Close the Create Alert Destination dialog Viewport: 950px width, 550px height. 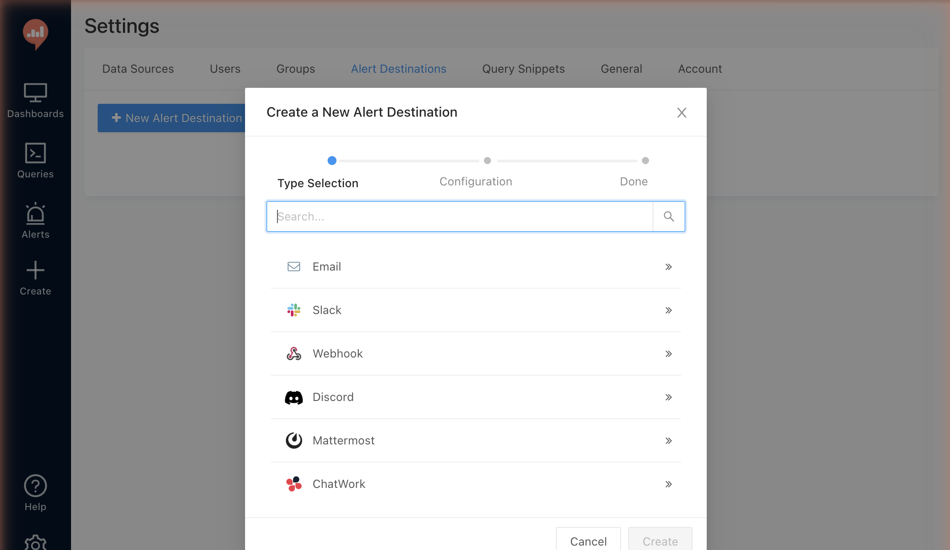click(682, 113)
